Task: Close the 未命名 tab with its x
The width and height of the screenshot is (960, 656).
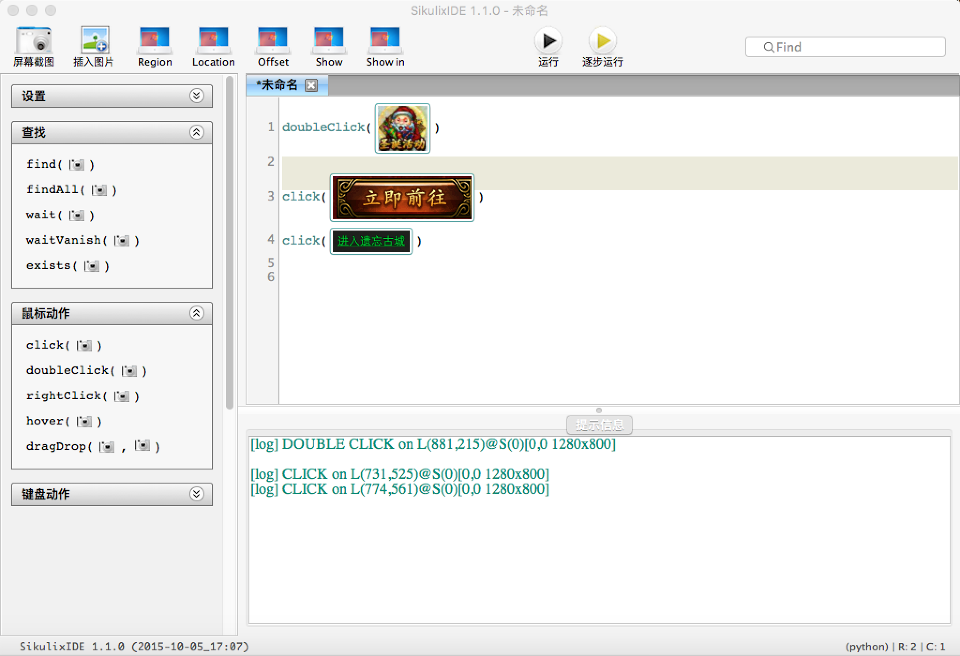Action: [x=311, y=85]
